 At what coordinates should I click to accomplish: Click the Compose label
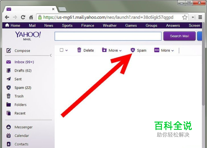[x=22, y=51]
